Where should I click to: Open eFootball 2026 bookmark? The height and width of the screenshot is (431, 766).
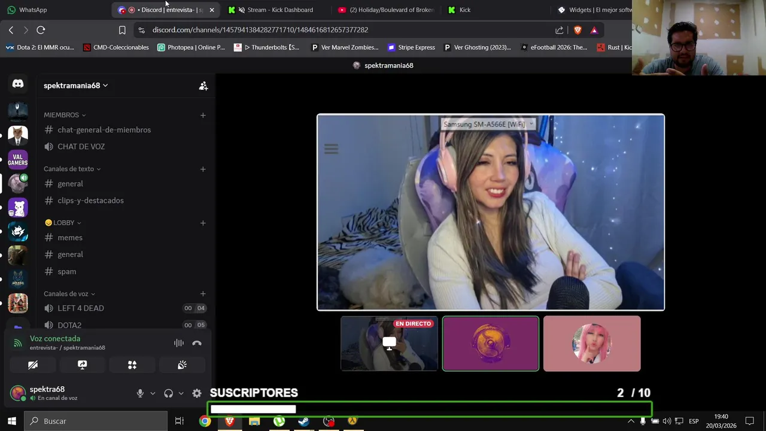554,47
